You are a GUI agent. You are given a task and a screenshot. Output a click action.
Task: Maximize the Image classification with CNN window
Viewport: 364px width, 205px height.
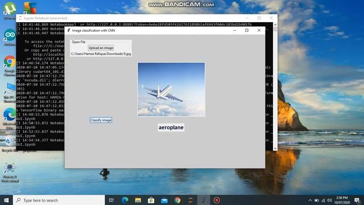point(247,30)
